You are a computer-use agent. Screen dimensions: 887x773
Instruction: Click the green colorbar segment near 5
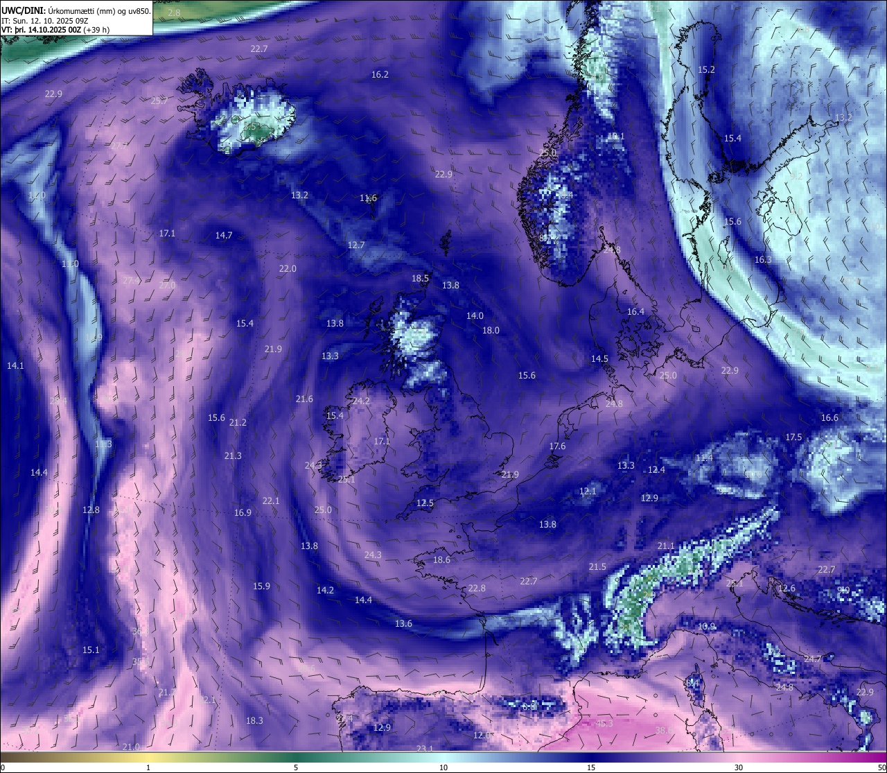pyautogui.click(x=296, y=756)
